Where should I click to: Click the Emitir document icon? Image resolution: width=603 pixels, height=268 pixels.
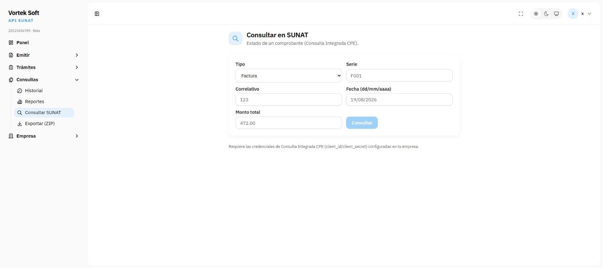pos(11,55)
